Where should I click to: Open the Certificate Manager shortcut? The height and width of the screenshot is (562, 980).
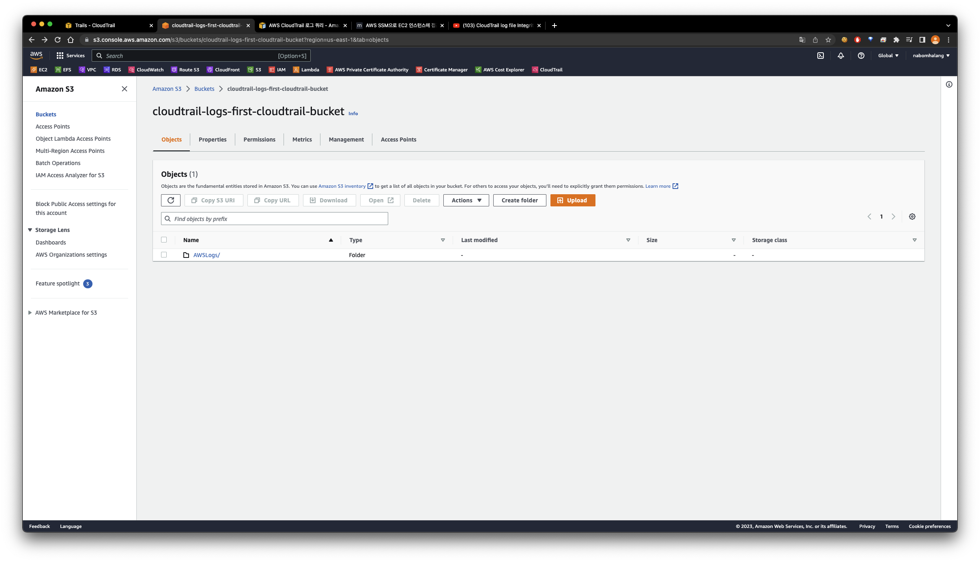[x=442, y=70]
